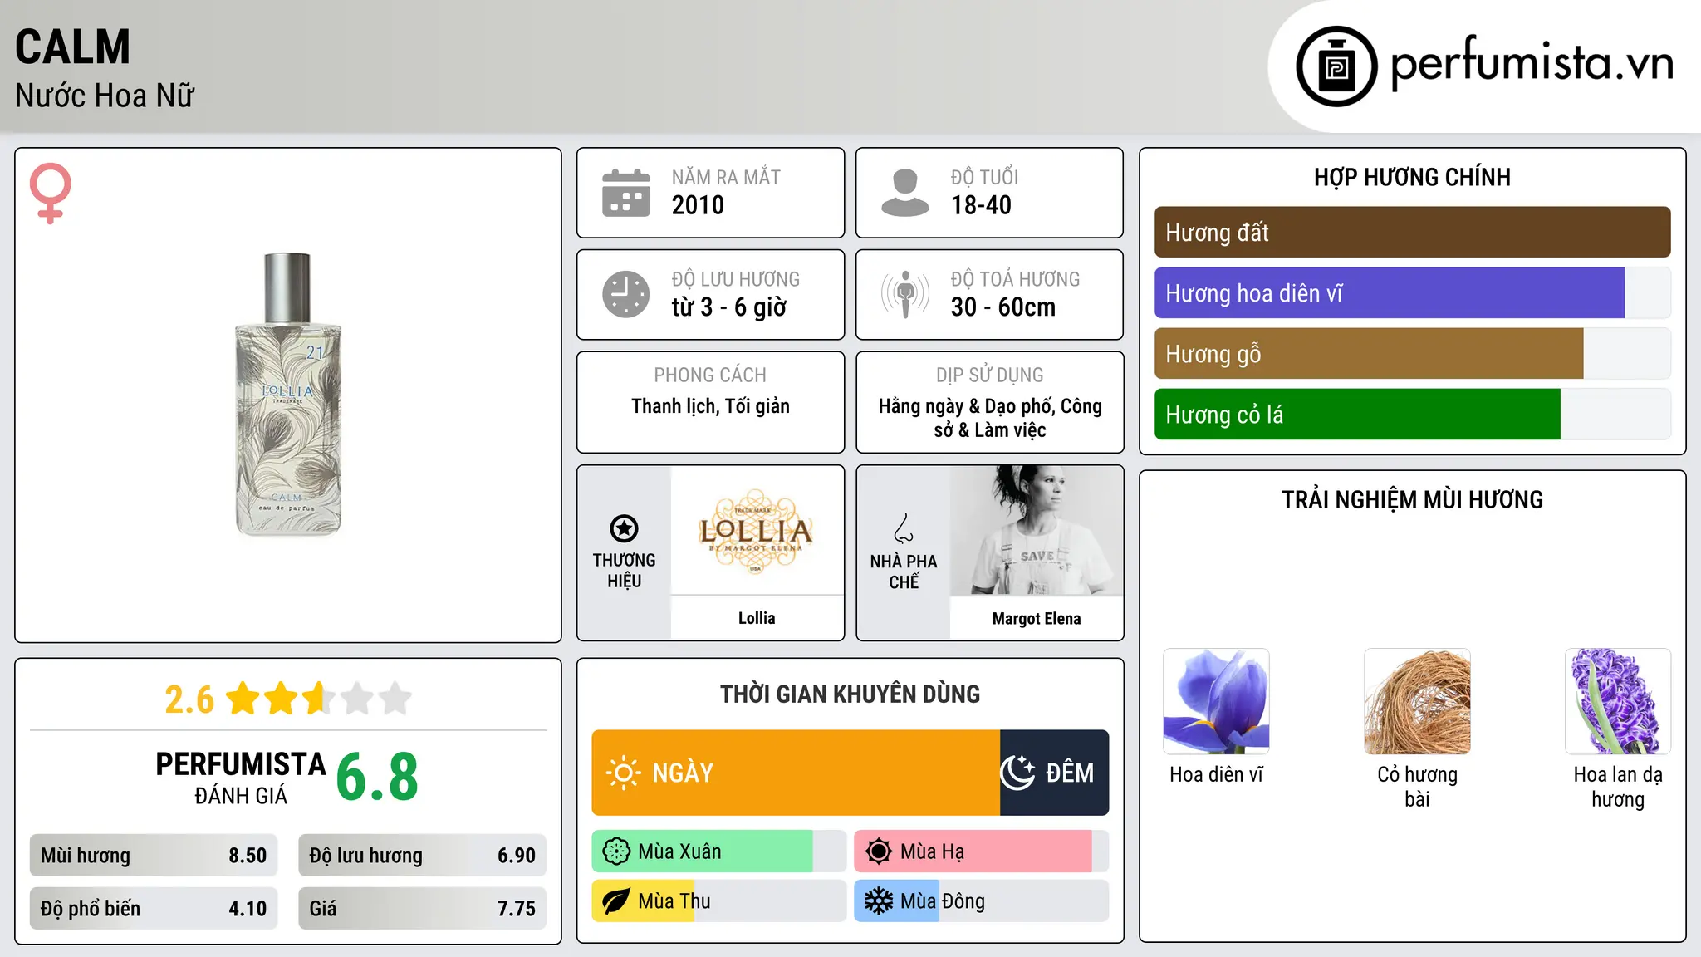1701x957 pixels.
Task: Click the nose icon above Nhà pha chế
Action: pyautogui.click(x=904, y=528)
